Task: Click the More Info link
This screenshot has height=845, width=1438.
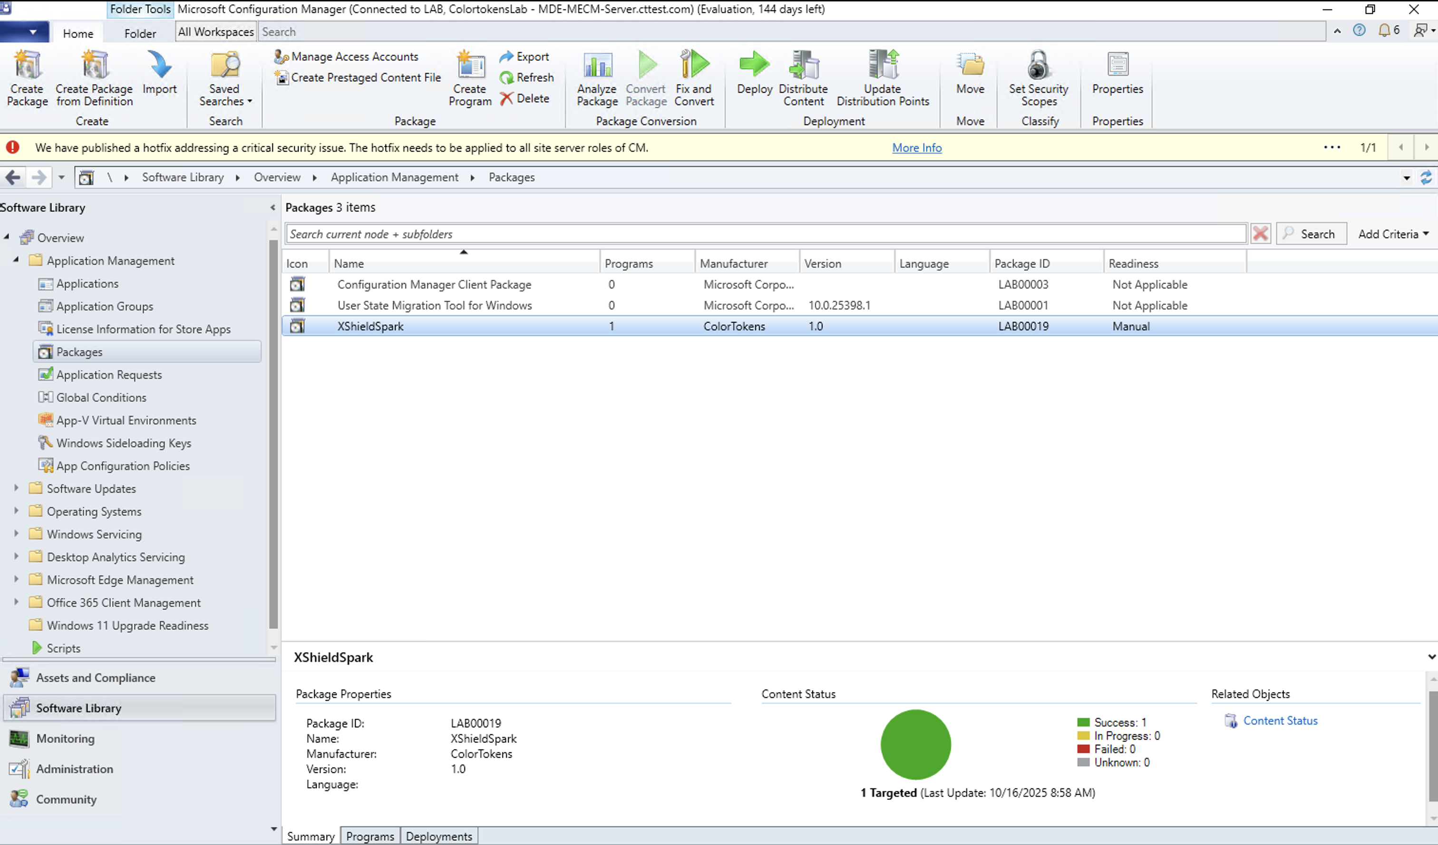Action: (916, 148)
